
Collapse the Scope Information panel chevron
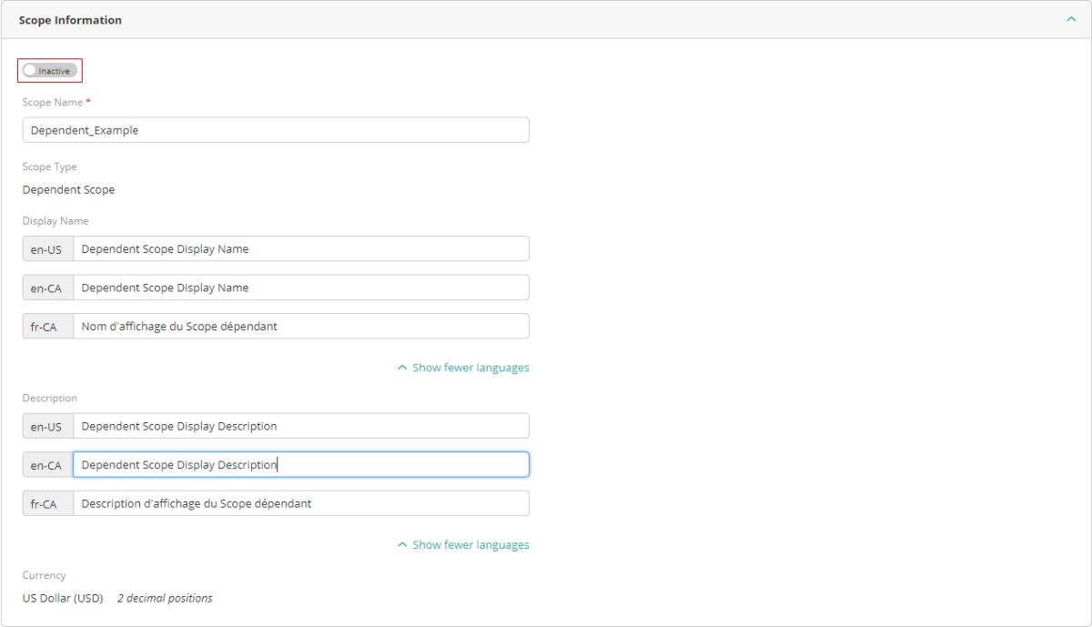tap(1071, 20)
